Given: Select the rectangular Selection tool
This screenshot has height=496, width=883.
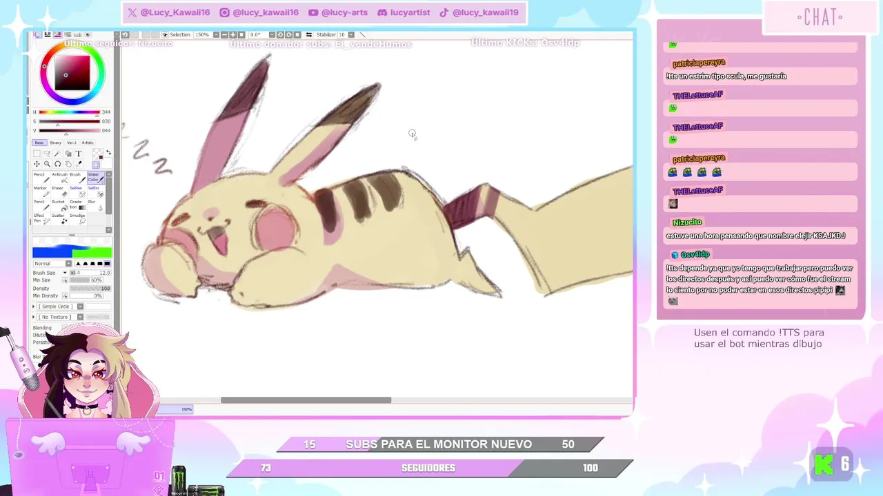Looking at the screenshot, I should point(37,154).
